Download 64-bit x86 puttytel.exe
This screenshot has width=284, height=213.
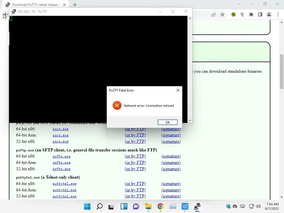[x=64, y=184]
